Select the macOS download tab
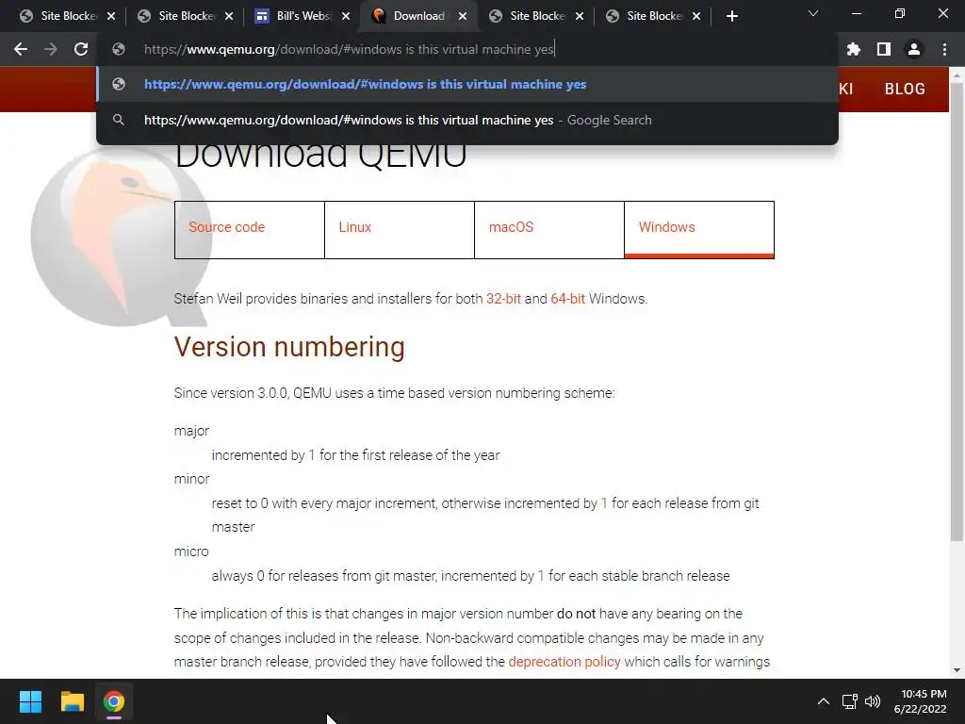 [x=549, y=230]
